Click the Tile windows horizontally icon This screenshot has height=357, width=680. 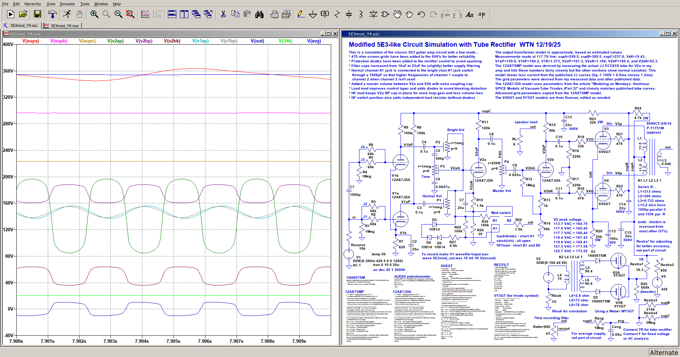(x=172, y=14)
